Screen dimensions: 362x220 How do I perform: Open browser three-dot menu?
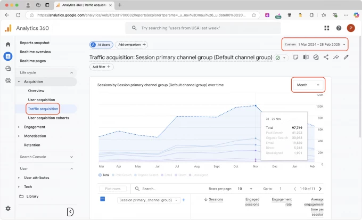pos(345,15)
